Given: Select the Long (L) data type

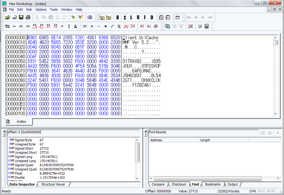Looking at the screenshot, I should point(131,17).
